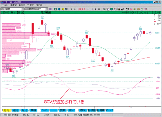Viewport: 162px width, 117px height.
Task: Select the 4 業績 function key button
Action: (x=33, y=110)
